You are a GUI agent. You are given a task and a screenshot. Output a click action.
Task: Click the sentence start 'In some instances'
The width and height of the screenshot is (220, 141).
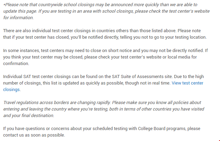21,51
